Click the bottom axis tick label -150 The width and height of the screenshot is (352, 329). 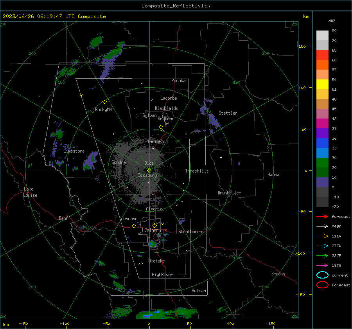tap(23, 324)
